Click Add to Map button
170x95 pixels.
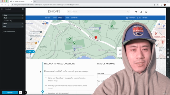pyautogui.click(x=8, y=21)
